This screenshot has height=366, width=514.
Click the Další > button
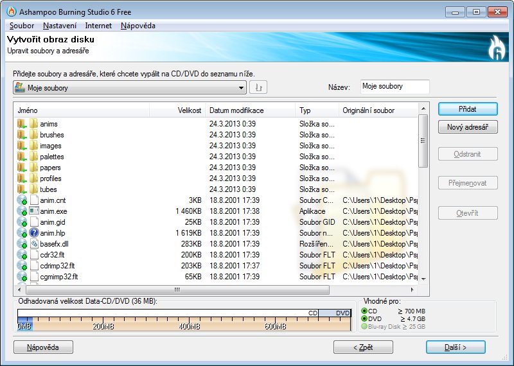456,347
